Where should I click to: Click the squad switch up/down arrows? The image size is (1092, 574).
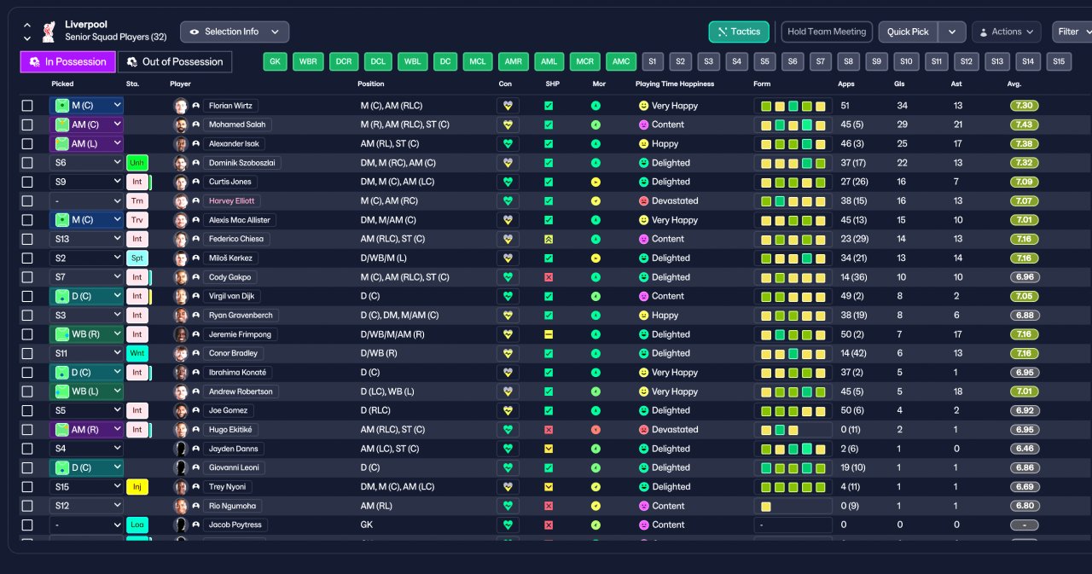tap(26, 32)
